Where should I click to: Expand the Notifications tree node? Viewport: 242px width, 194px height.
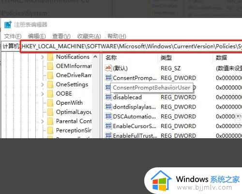click(x=43, y=57)
